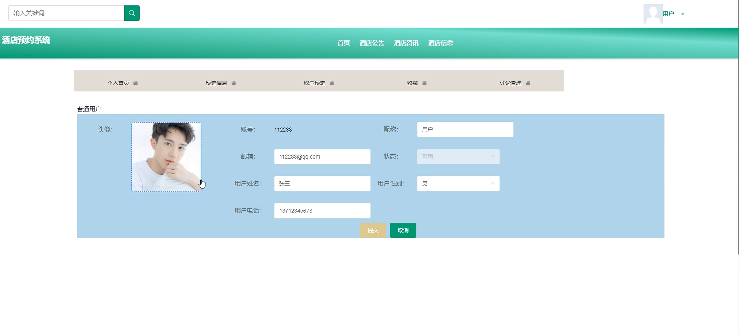Image resolution: width=739 pixels, height=335 pixels.
Task: Click the keyword search input field
Action: click(66, 13)
